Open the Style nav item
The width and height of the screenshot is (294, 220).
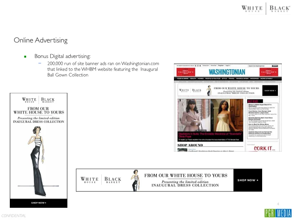(x=225, y=79)
